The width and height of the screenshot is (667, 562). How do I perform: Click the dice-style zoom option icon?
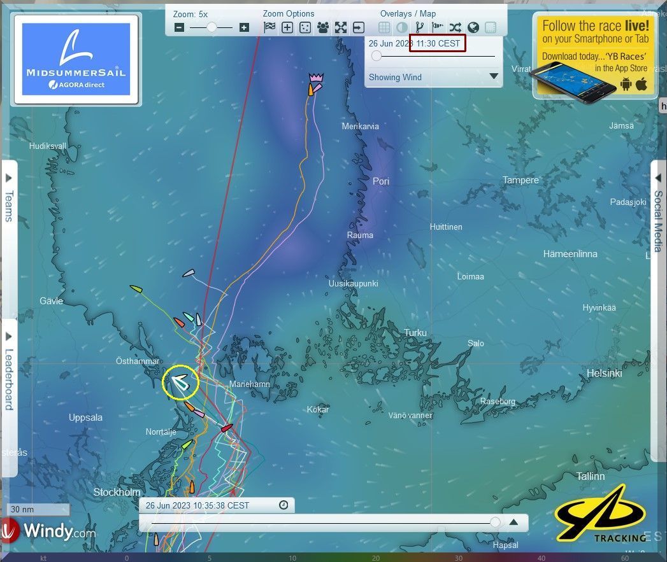click(x=305, y=27)
